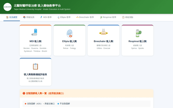Click the hospital logo in the header
The width and height of the screenshot is (173, 108).
(8, 7)
